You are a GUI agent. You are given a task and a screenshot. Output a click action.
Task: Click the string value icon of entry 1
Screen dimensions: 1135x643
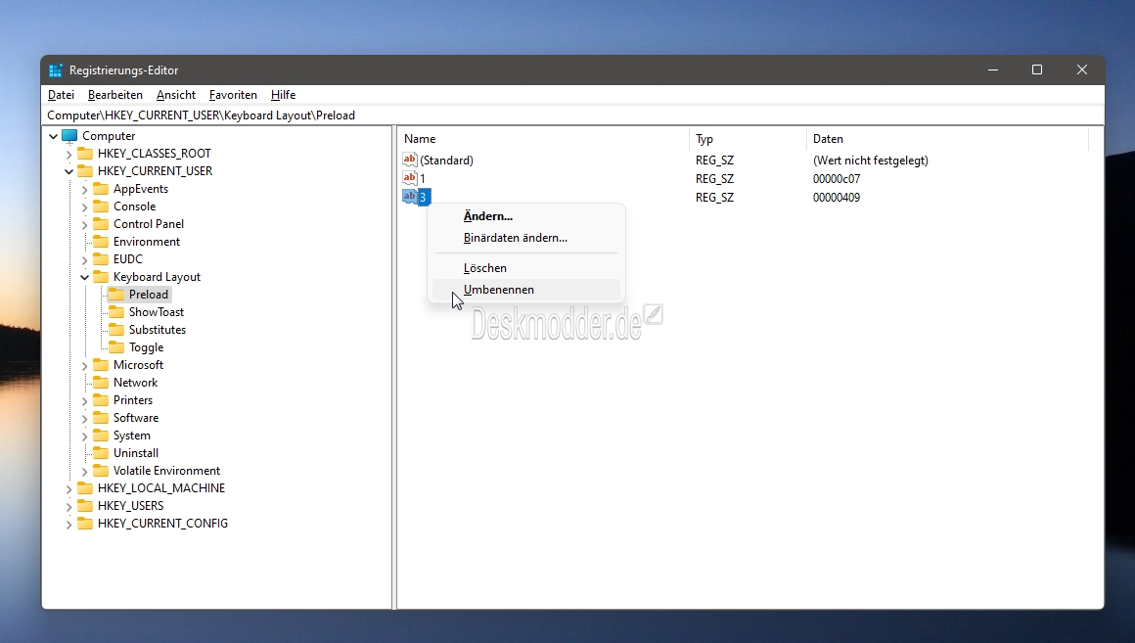(x=410, y=178)
